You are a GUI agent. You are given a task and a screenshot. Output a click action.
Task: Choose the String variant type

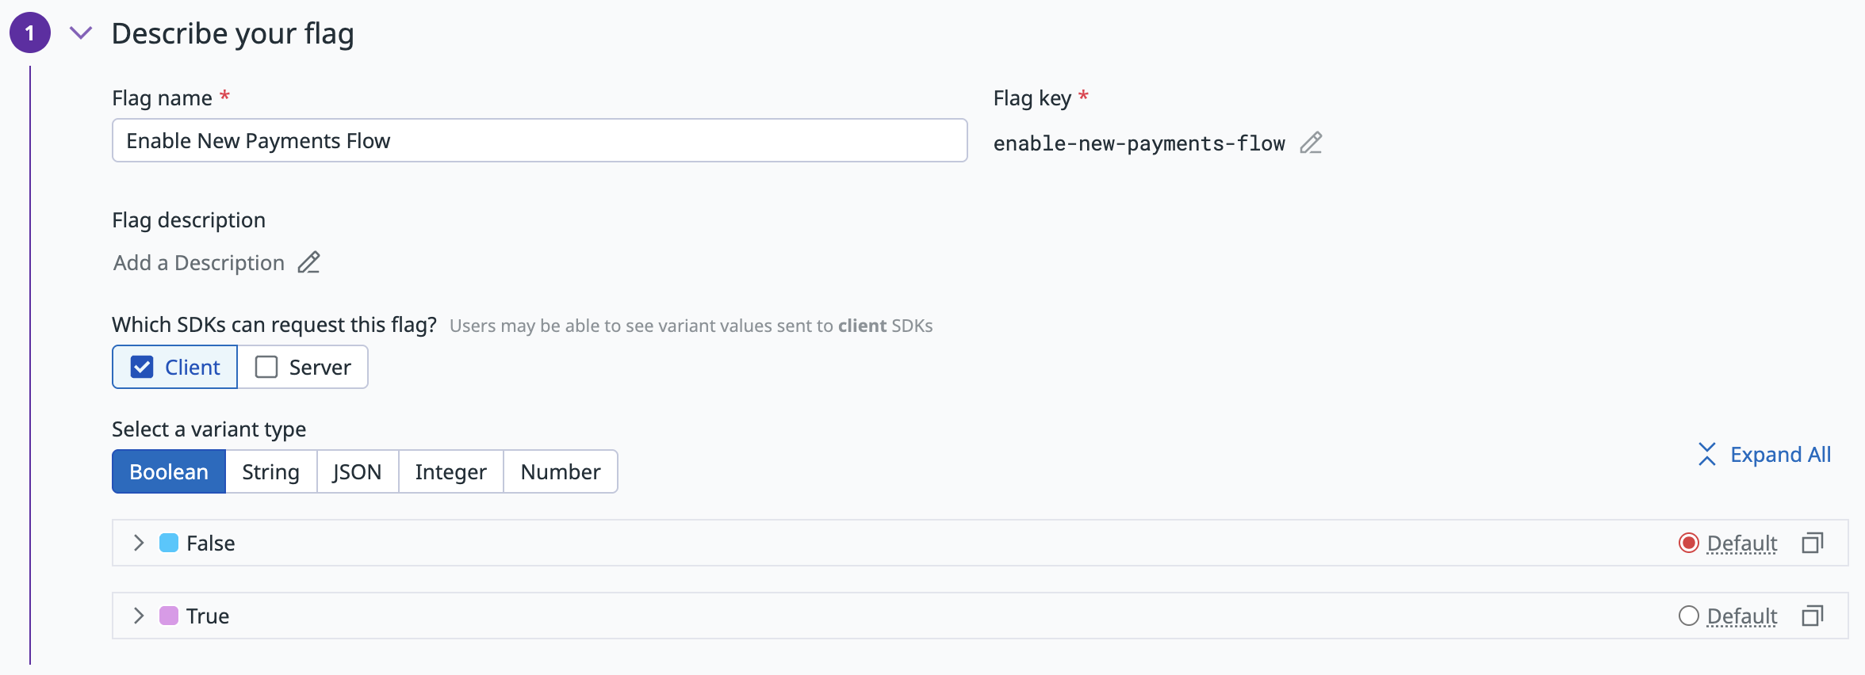point(270,471)
